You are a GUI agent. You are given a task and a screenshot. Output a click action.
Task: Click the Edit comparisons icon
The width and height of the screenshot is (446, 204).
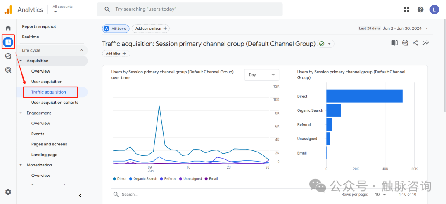pos(394,43)
